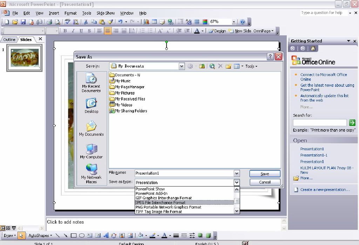The width and height of the screenshot is (359, 245).
Task: Select the Oval tool on Drawing toolbar
Action: (x=82, y=236)
